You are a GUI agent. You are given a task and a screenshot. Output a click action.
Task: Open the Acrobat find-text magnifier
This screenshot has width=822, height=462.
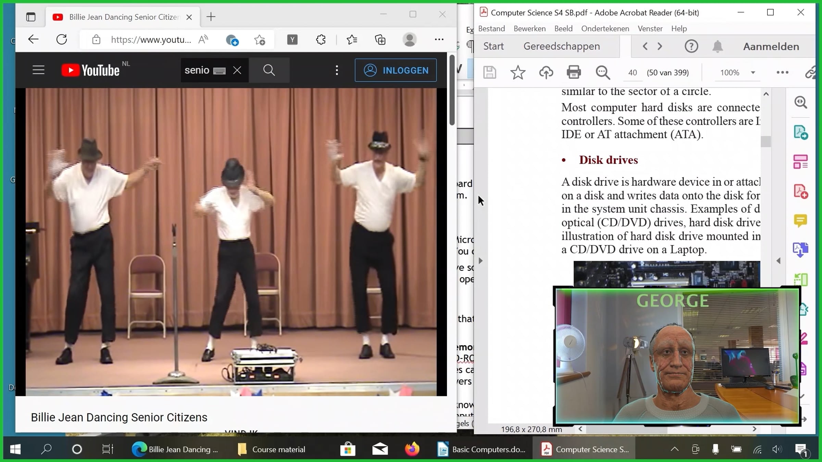[602, 73]
